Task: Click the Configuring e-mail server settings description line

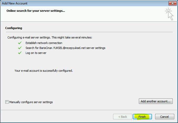Action: pyautogui.click(x=50, y=37)
